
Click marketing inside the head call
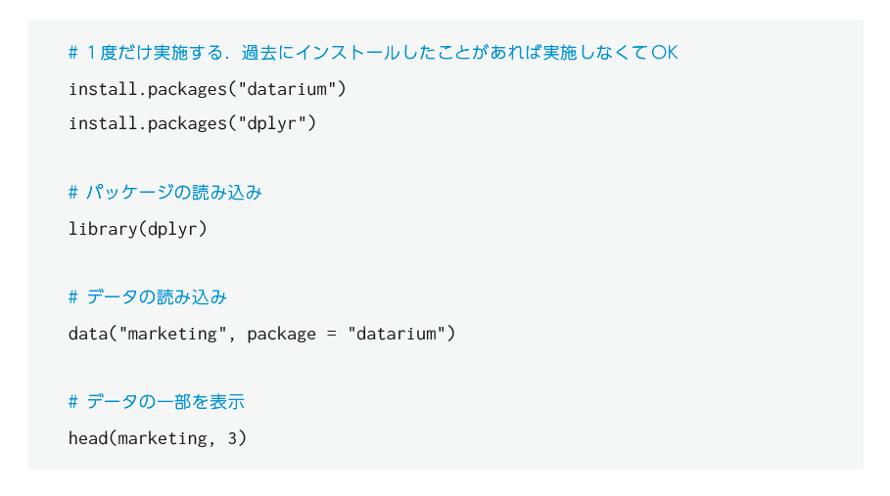163,438
